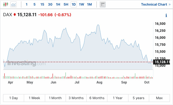
Task: Select the 1D interval
Action: (74, 4)
